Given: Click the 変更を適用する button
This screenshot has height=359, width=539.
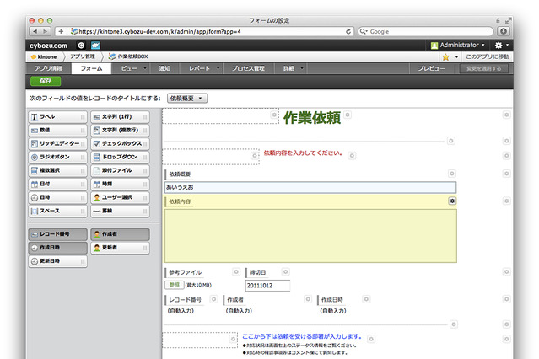Looking at the screenshot, I should pos(483,69).
